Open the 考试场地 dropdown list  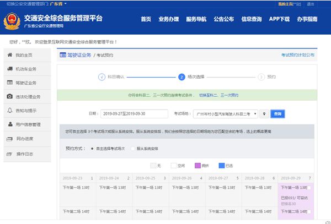click(x=226, y=114)
